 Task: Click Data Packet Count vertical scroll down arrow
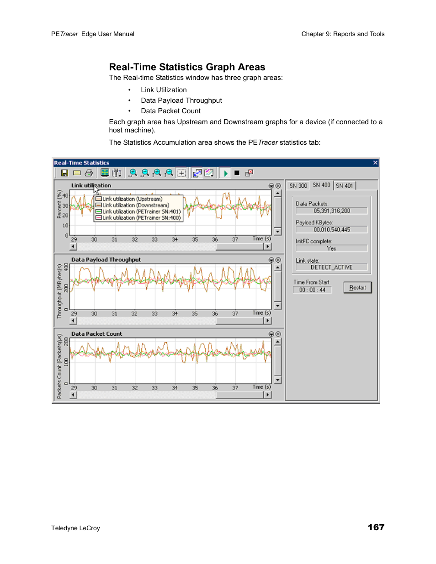coord(278,380)
